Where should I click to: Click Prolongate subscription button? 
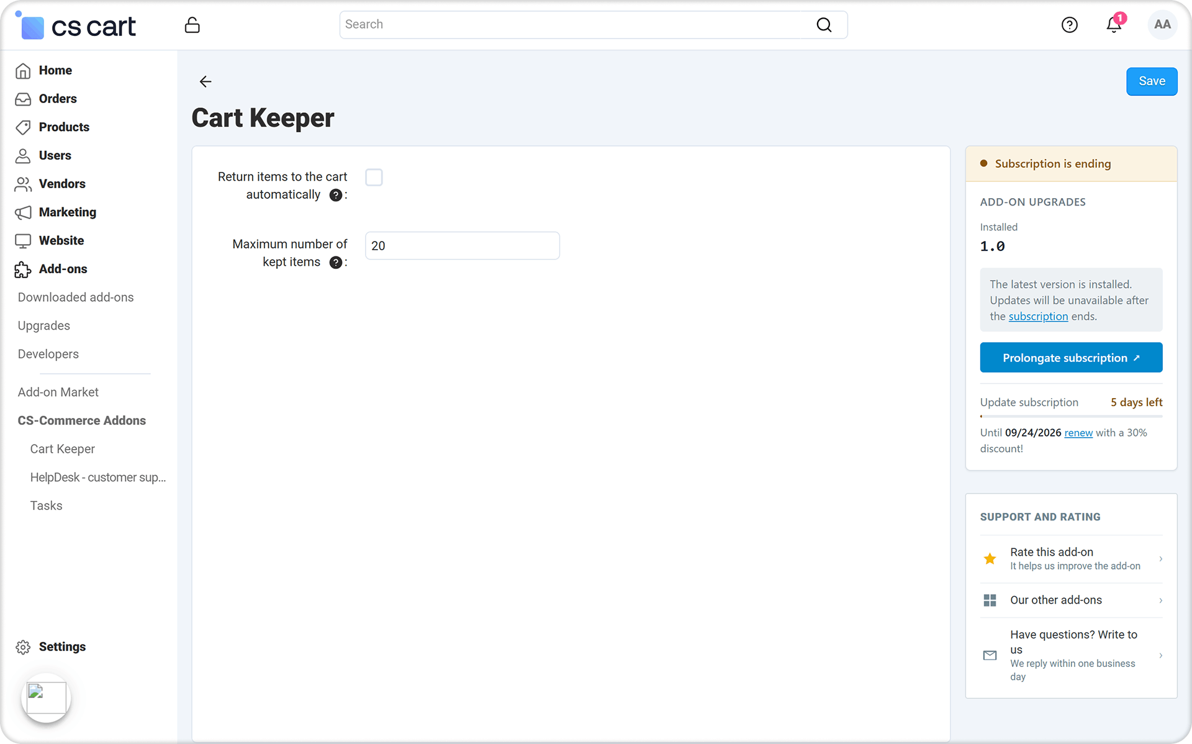click(1071, 358)
